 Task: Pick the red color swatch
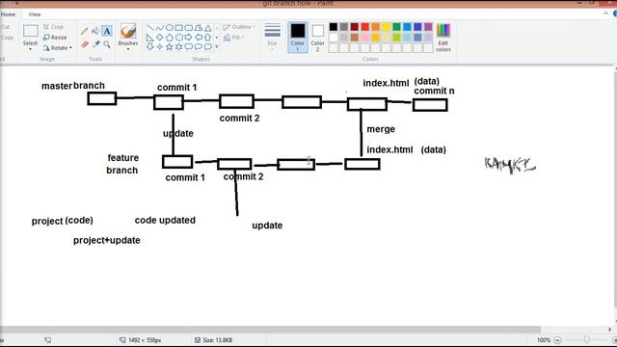(365, 27)
